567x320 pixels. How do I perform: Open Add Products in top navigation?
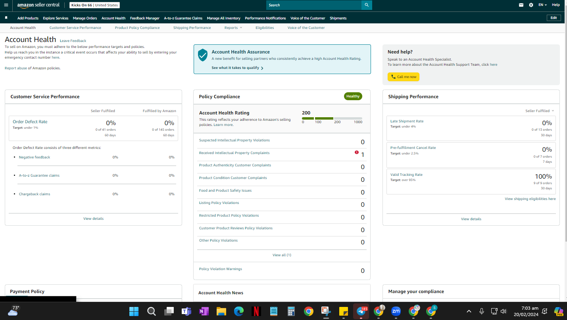(x=28, y=18)
